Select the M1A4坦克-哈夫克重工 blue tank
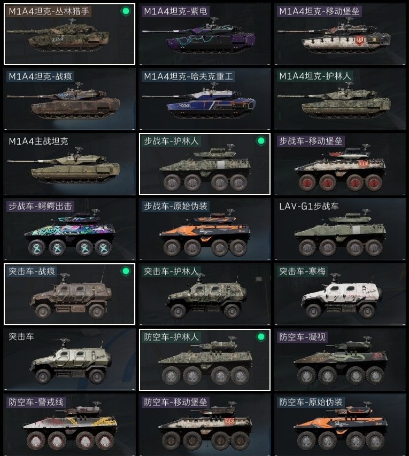This screenshot has height=456, width=409. [205, 99]
